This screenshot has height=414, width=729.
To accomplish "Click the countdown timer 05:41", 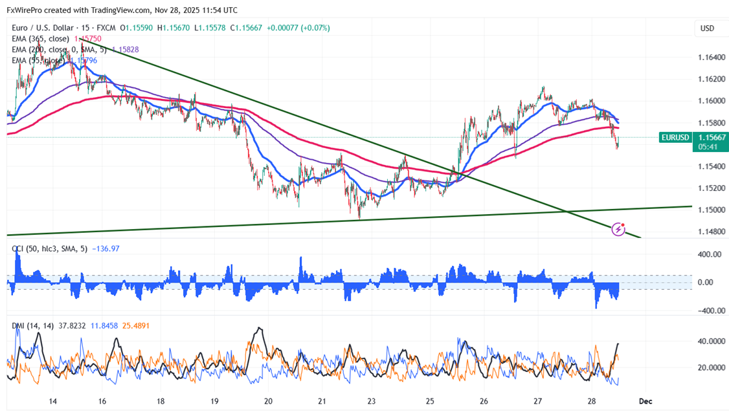I will pyautogui.click(x=707, y=147).
